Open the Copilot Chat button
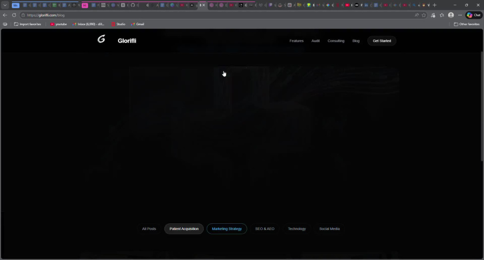This screenshot has width=484, height=260. (474, 15)
